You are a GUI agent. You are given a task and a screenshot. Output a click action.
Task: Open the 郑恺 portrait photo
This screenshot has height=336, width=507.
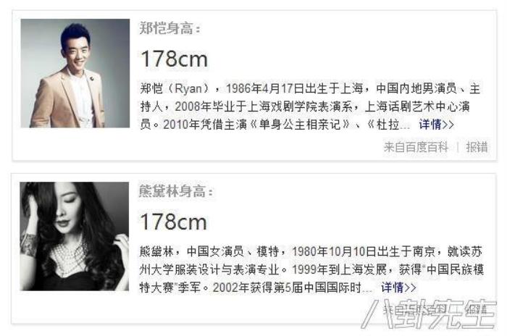pyautogui.click(x=75, y=73)
